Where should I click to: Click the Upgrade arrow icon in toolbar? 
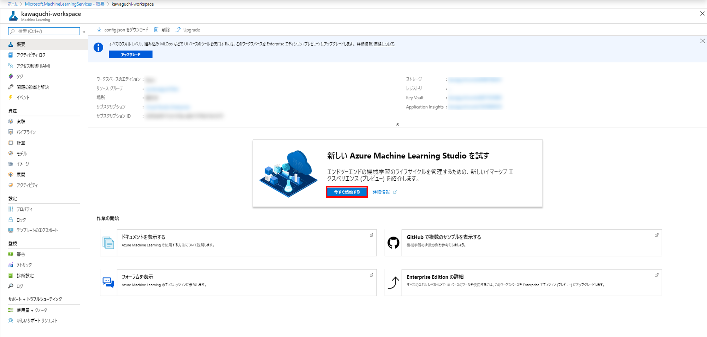[x=178, y=30]
